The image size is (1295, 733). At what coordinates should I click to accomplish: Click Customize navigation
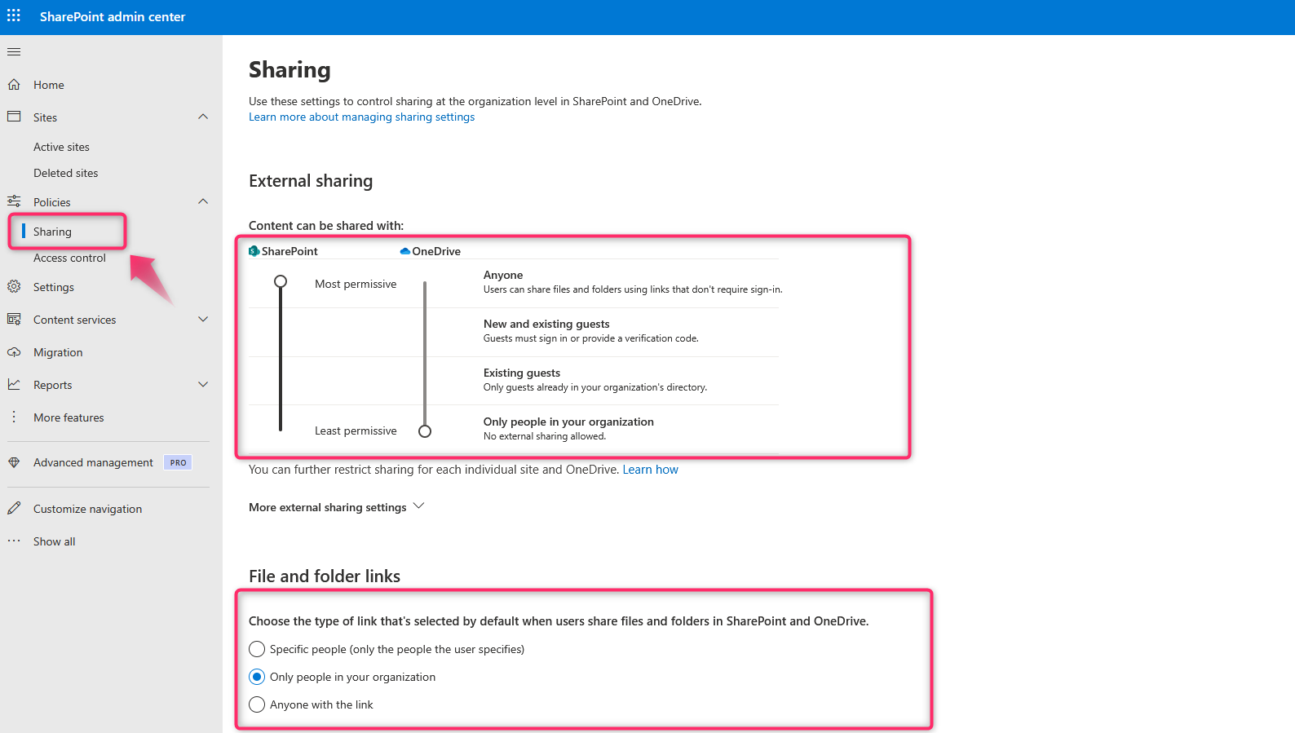tap(87, 509)
